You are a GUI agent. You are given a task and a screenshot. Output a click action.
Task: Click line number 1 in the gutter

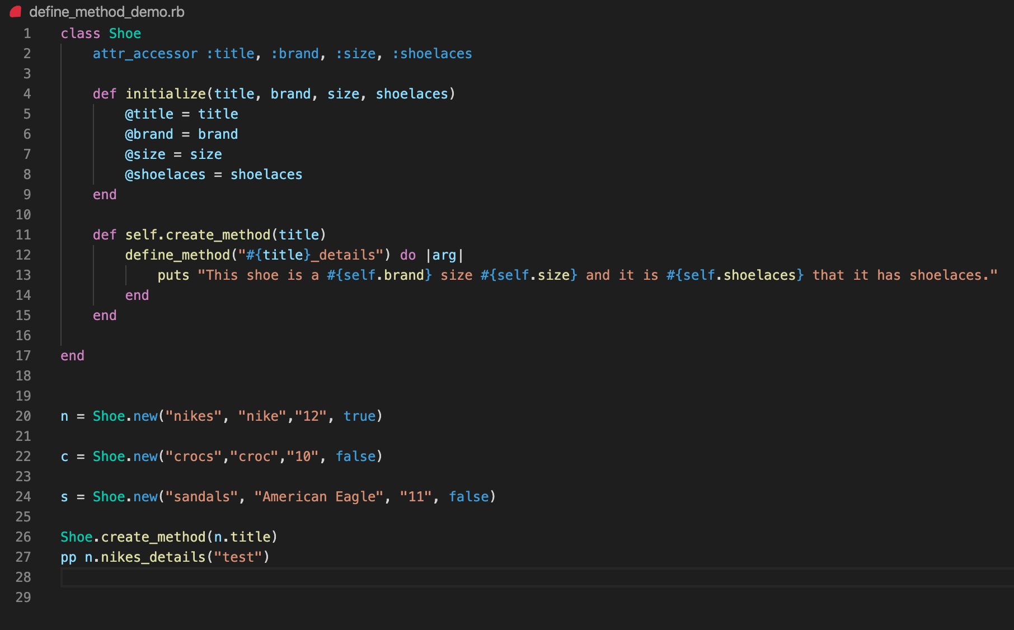click(x=26, y=33)
